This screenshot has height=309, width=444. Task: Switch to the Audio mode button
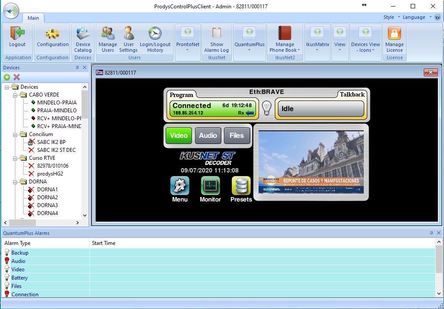click(x=208, y=135)
